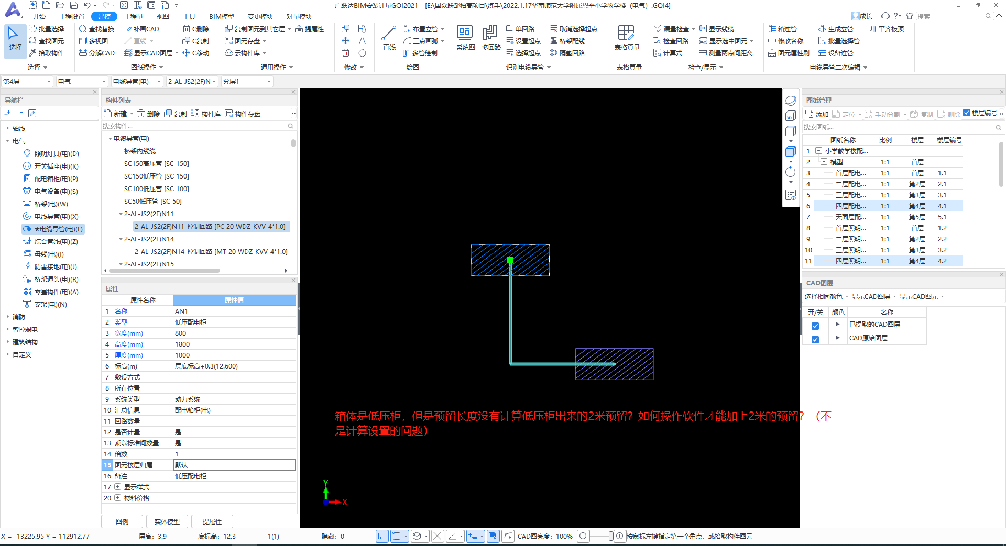Click 计算式 formula tool
Viewport: 1006px width, 546px height.
pyautogui.click(x=668, y=53)
